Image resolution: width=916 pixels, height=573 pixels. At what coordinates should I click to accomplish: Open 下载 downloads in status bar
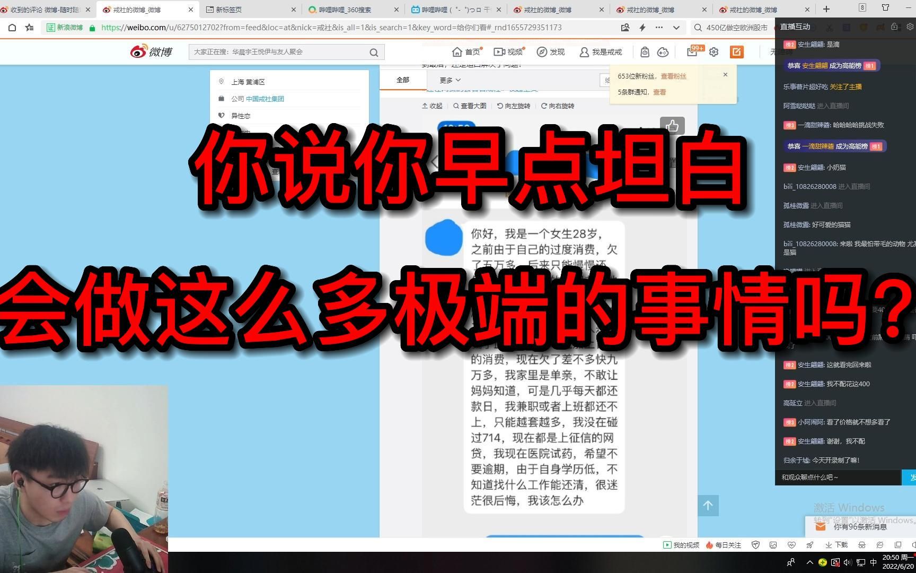835,545
